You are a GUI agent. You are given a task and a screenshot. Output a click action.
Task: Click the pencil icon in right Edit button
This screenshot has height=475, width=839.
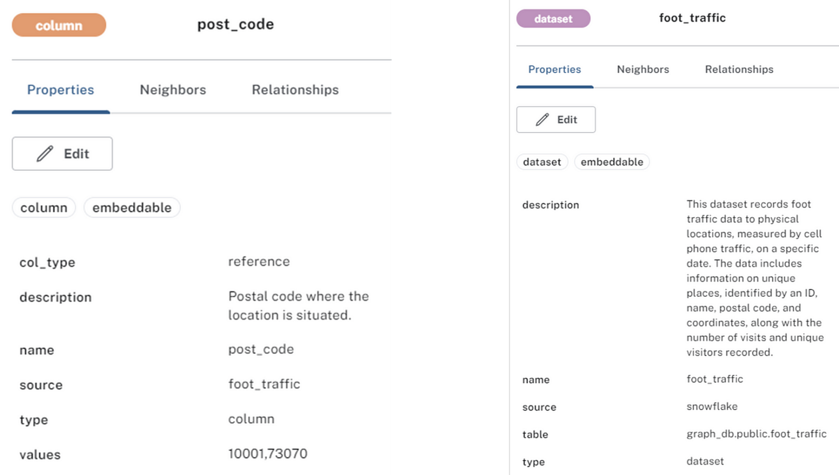coord(542,120)
